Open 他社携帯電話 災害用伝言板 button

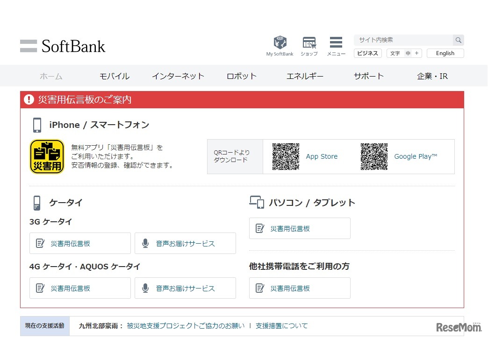coord(300,288)
